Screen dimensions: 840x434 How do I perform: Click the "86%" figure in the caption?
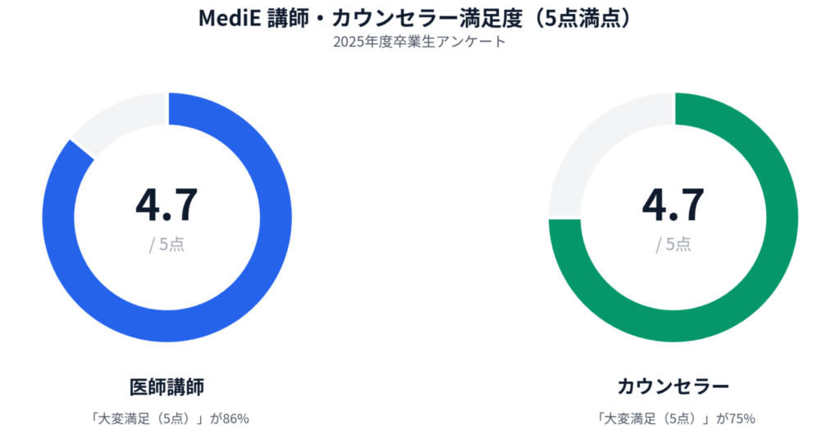(235, 418)
